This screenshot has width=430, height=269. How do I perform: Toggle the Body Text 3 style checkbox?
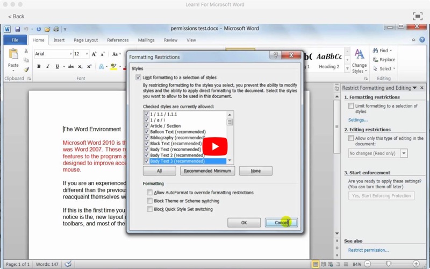pos(147,161)
